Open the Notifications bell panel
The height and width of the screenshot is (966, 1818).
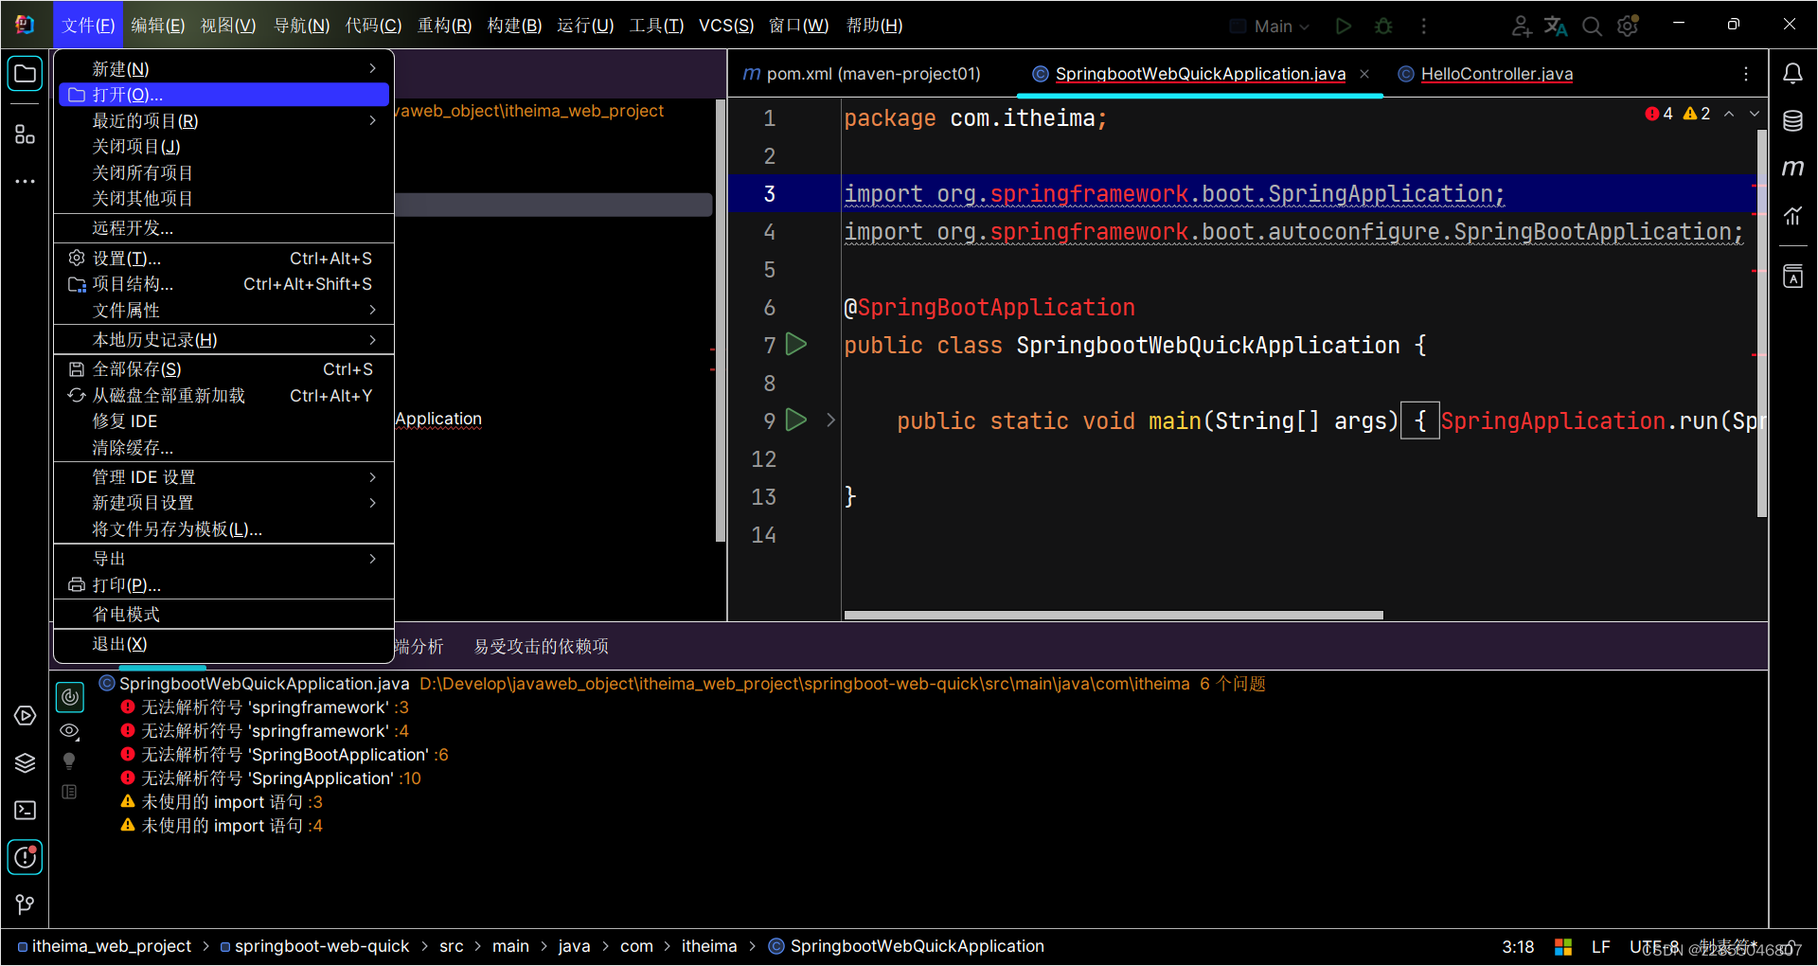click(1793, 73)
